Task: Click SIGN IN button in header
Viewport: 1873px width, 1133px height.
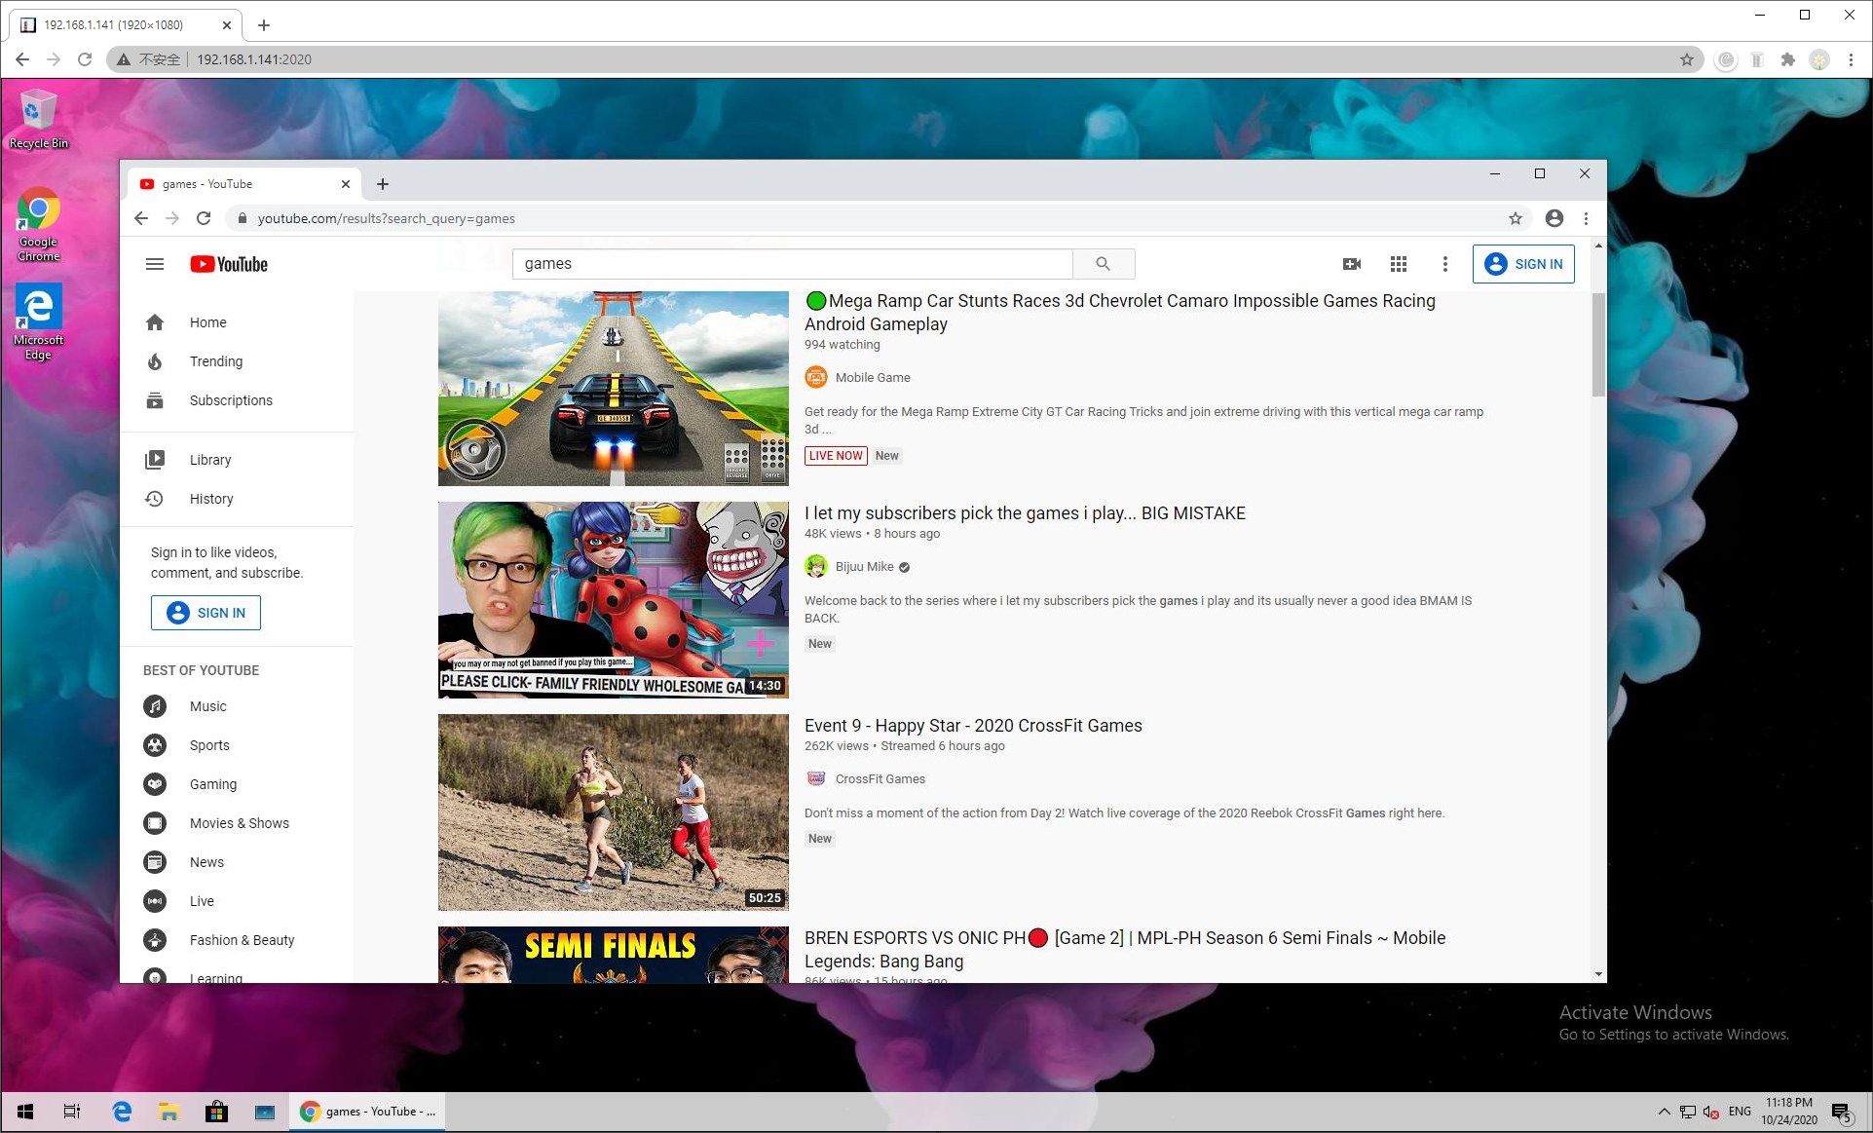Action: [x=1523, y=264]
